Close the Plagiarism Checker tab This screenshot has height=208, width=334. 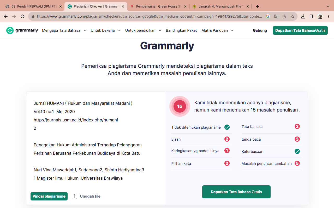tap(123, 6)
